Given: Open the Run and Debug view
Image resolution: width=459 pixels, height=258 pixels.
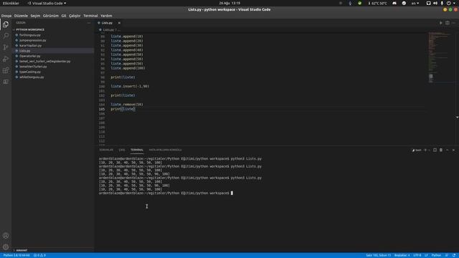Looking at the screenshot, I should [x=6, y=59].
